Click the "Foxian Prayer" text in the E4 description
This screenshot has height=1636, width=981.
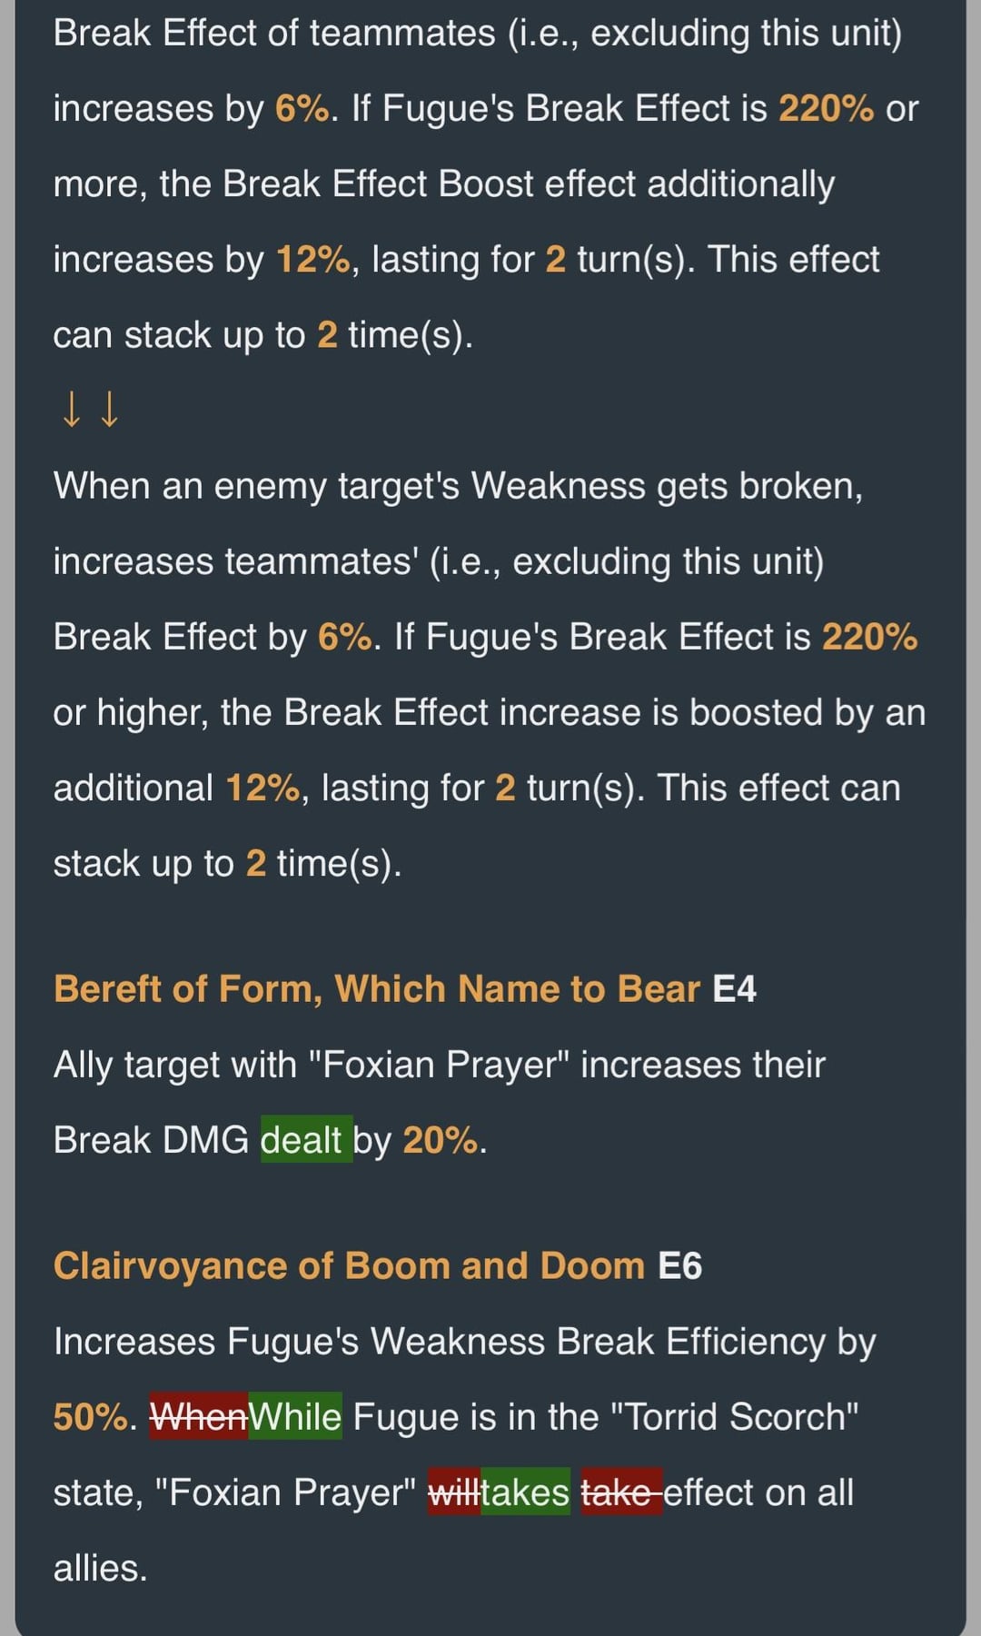[x=440, y=1064]
